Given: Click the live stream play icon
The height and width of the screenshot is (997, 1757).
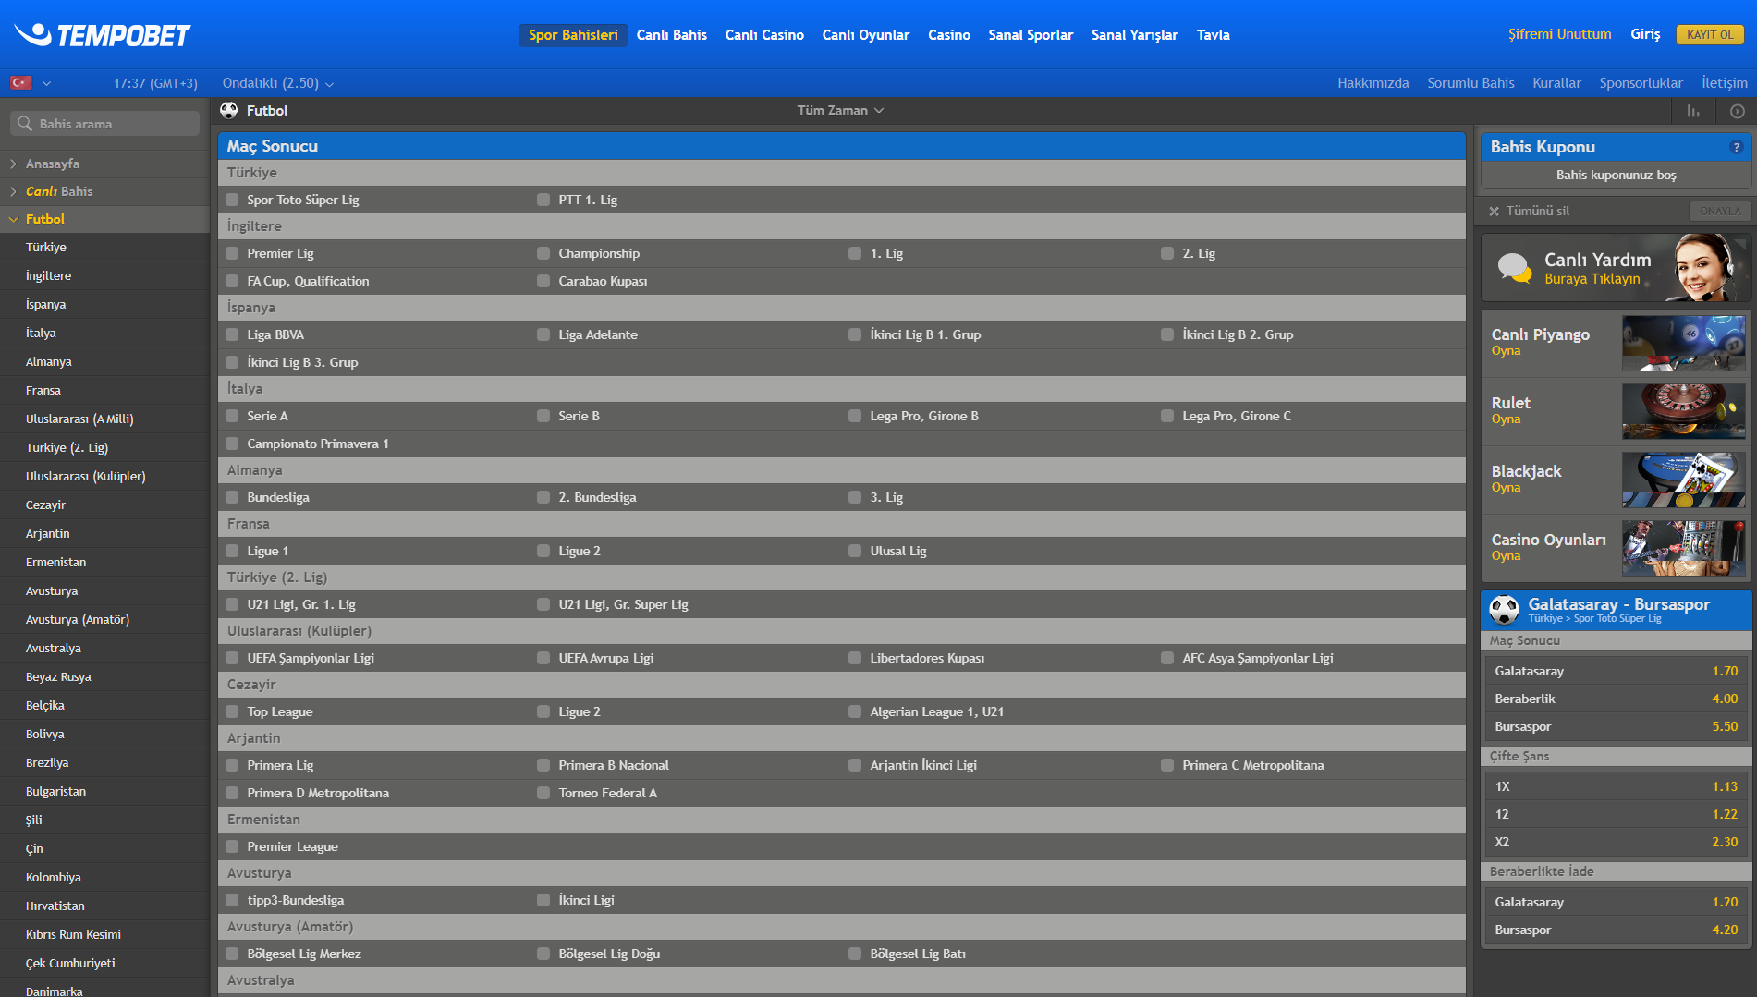Looking at the screenshot, I should click(x=1737, y=111).
